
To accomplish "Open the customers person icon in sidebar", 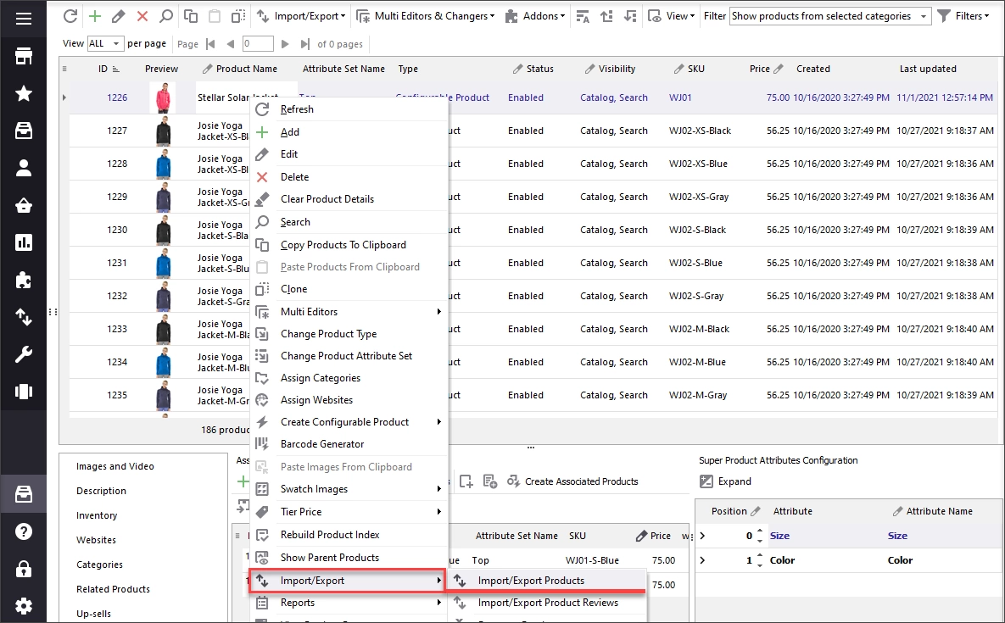I will 24,168.
